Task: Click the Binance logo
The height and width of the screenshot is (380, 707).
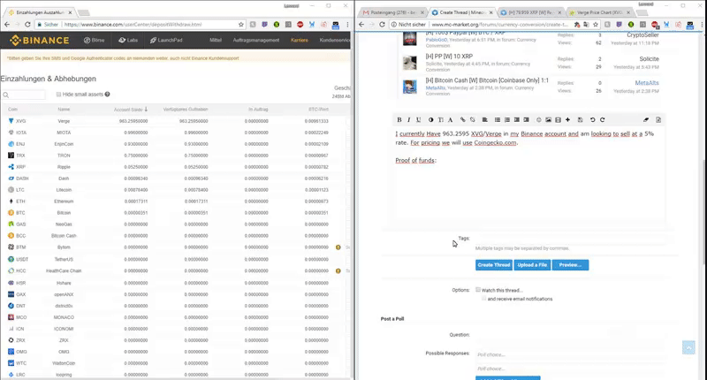Action: [40, 40]
